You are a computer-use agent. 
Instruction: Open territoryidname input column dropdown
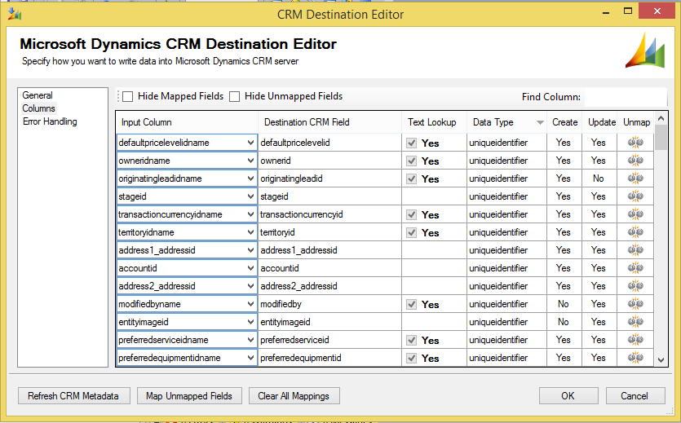click(250, 232)
